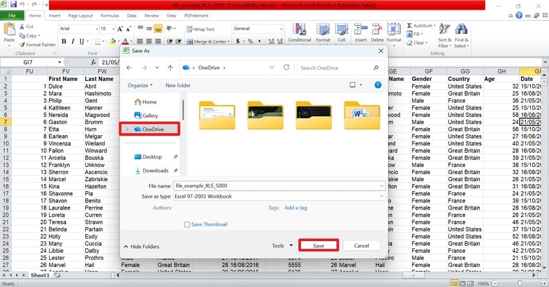Screen dimensions: 549x287
Task: Click the Cut scissors icon
Action: point(22,27)
